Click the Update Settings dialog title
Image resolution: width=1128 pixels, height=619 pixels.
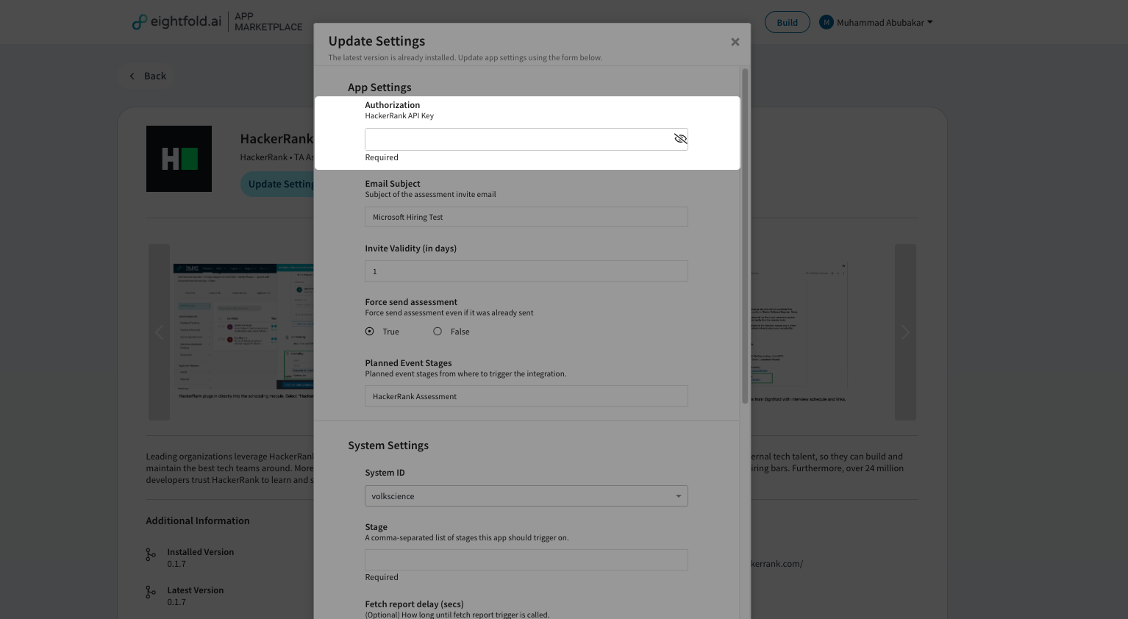point(376,41)
